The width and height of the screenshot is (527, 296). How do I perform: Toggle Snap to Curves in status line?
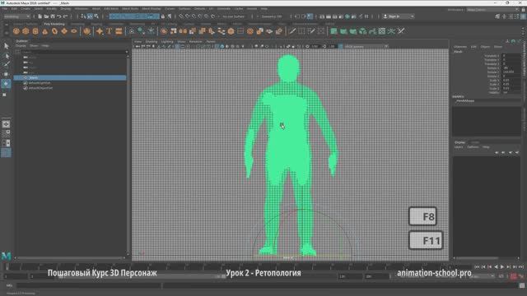click(188, 16)
